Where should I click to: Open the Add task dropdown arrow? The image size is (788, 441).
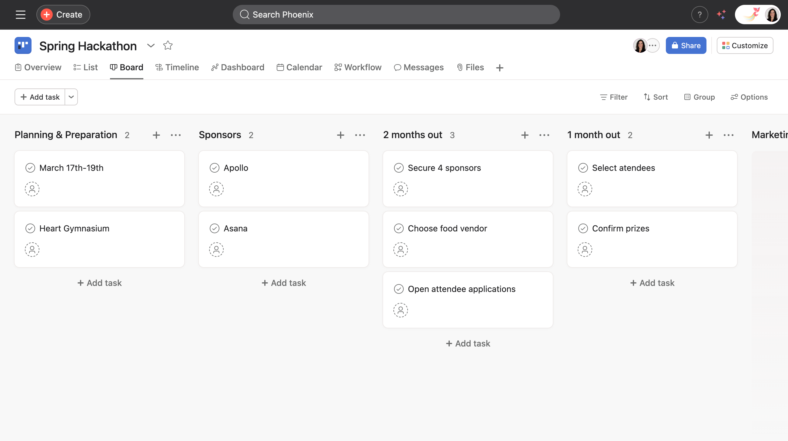point(71,97)
